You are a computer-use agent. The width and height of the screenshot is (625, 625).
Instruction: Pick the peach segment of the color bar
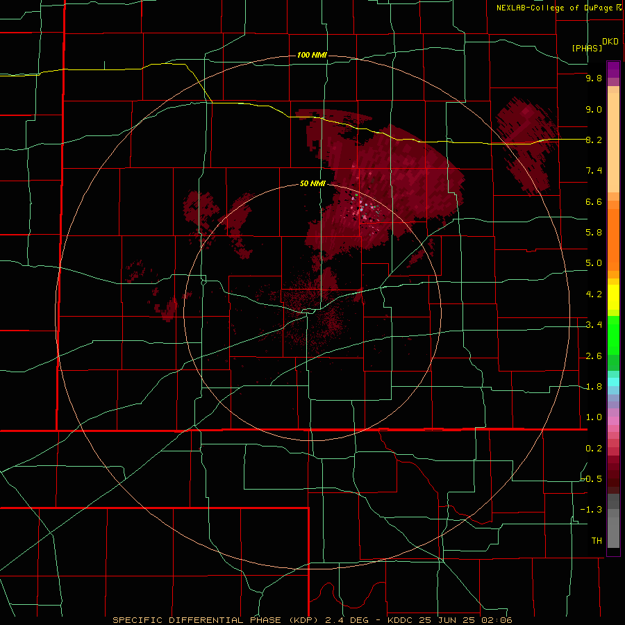click(613, 142)
